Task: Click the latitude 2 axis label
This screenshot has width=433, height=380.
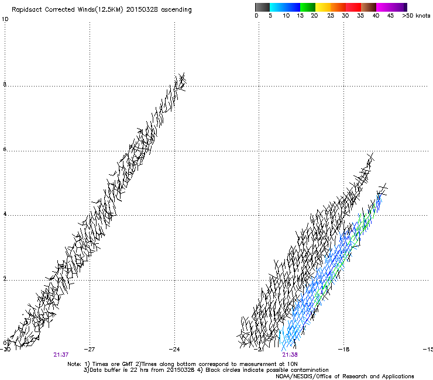Action: [x=5, y=279]
